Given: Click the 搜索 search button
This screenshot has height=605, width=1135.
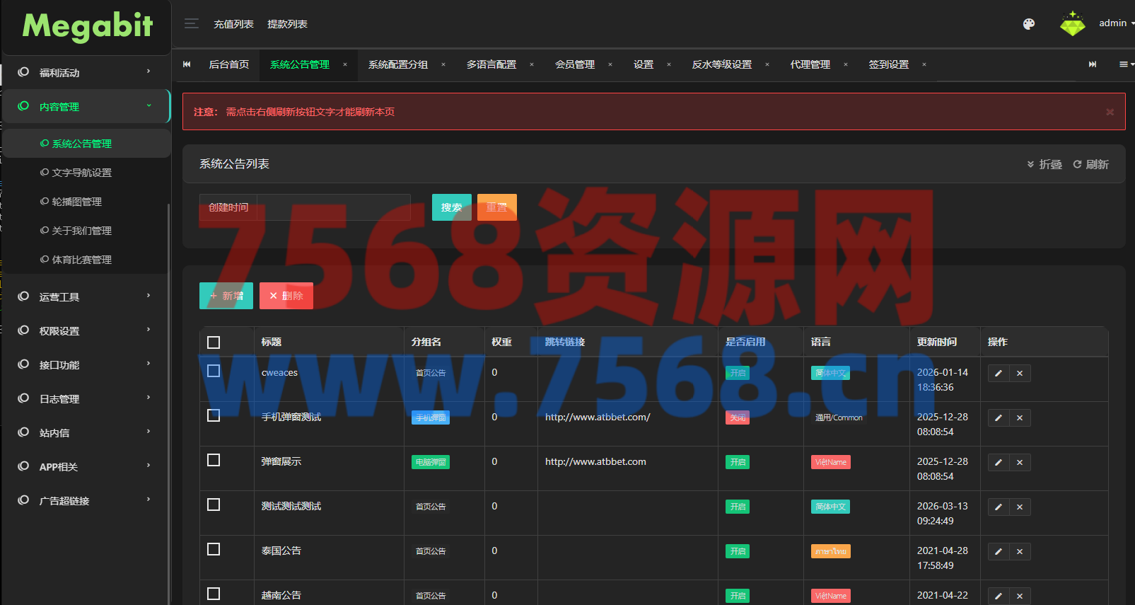Looking at the screenshot, I should tap(451, 207).
